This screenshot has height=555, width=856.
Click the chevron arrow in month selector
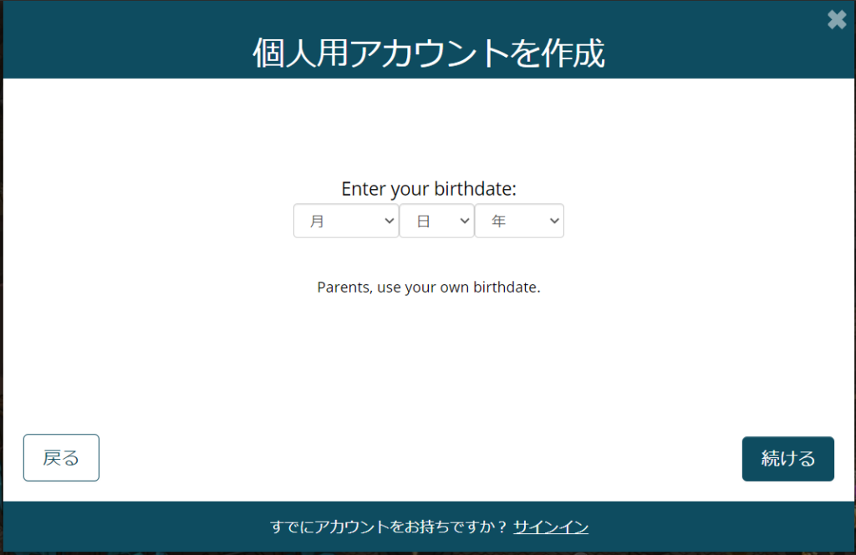click(x=389, y=221)
